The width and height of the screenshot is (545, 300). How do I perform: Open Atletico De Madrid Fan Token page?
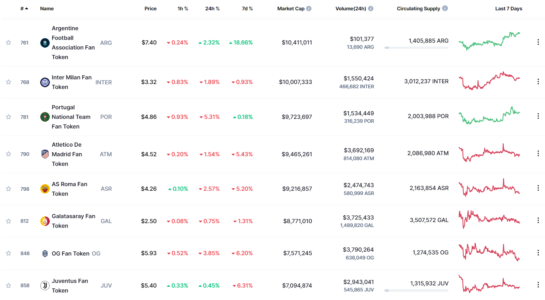pyautogui.click(x=67, y=154)
